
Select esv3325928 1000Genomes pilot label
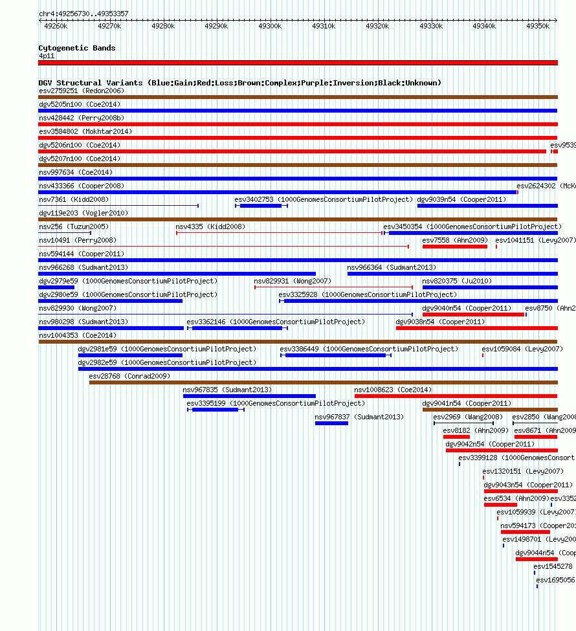[368, 295]
